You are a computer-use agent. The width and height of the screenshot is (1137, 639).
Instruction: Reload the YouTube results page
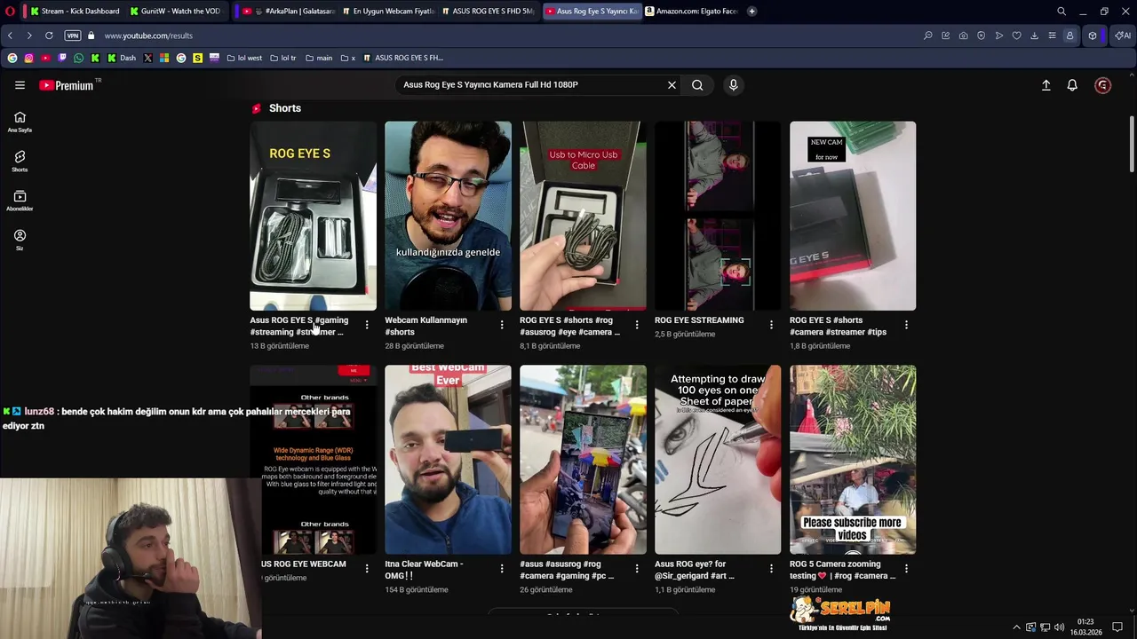click(49, 35)
